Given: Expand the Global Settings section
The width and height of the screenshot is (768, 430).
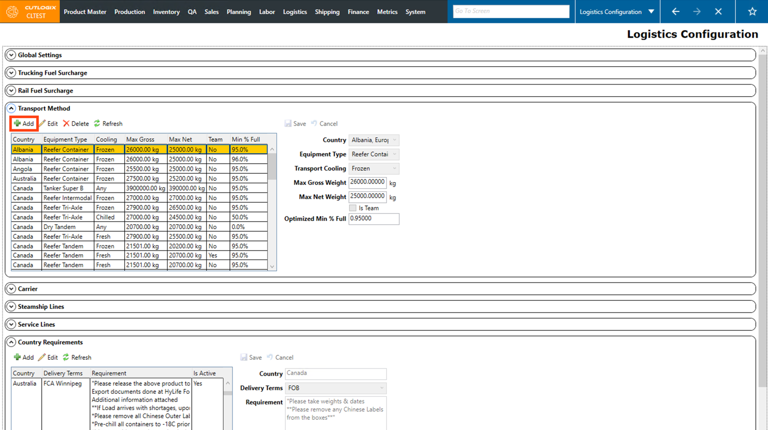Looking at the screenshot, I should tap(11, 55).
